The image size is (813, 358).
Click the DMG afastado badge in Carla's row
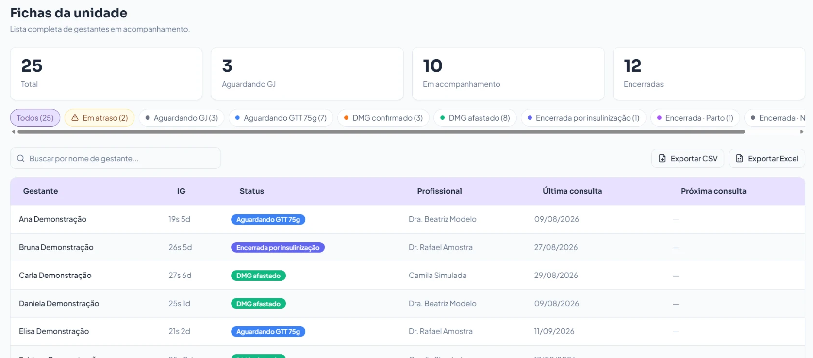point(258,276)
